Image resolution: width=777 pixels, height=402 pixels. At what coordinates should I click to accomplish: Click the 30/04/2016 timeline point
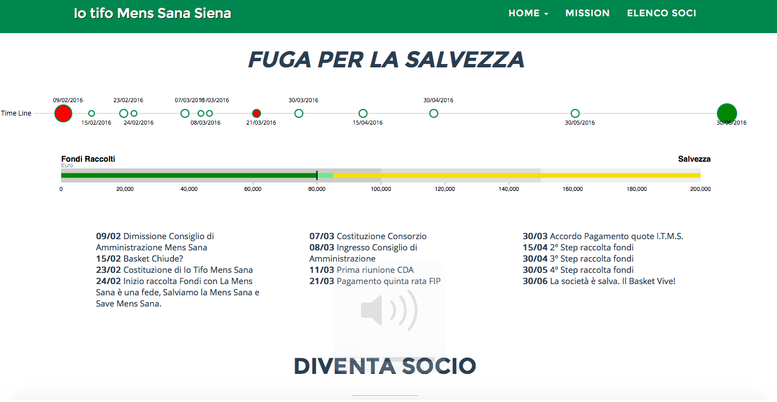(433, 113)
